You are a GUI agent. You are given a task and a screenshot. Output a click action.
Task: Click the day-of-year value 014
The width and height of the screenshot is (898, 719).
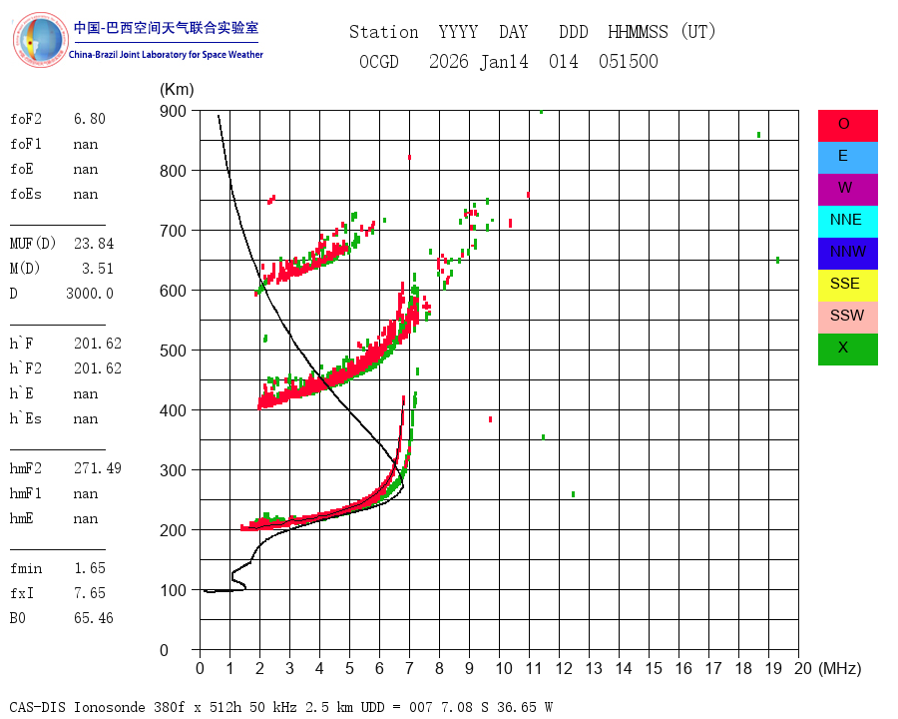(564, 61)
